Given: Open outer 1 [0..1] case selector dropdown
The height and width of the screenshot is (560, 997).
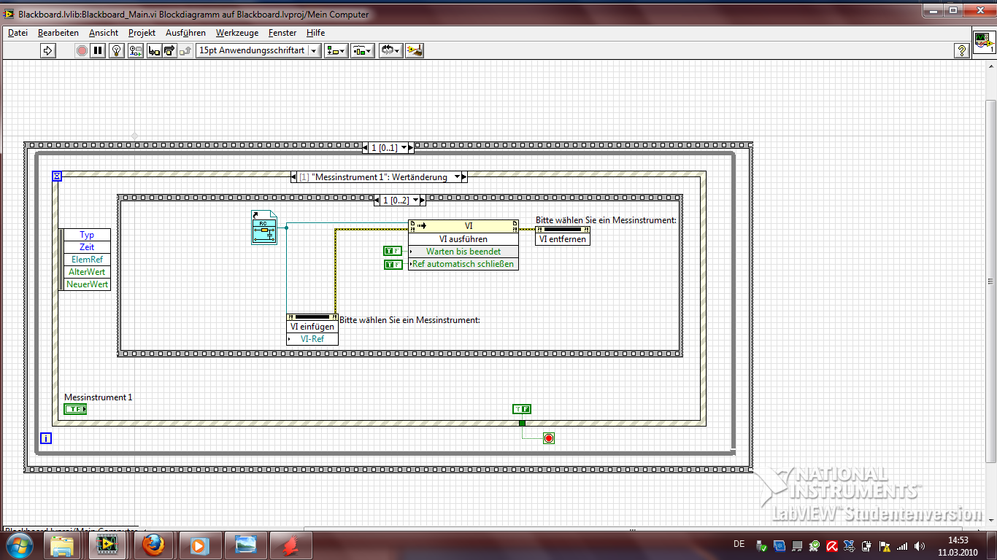Looking at the screenshot, I should point(402,147).
